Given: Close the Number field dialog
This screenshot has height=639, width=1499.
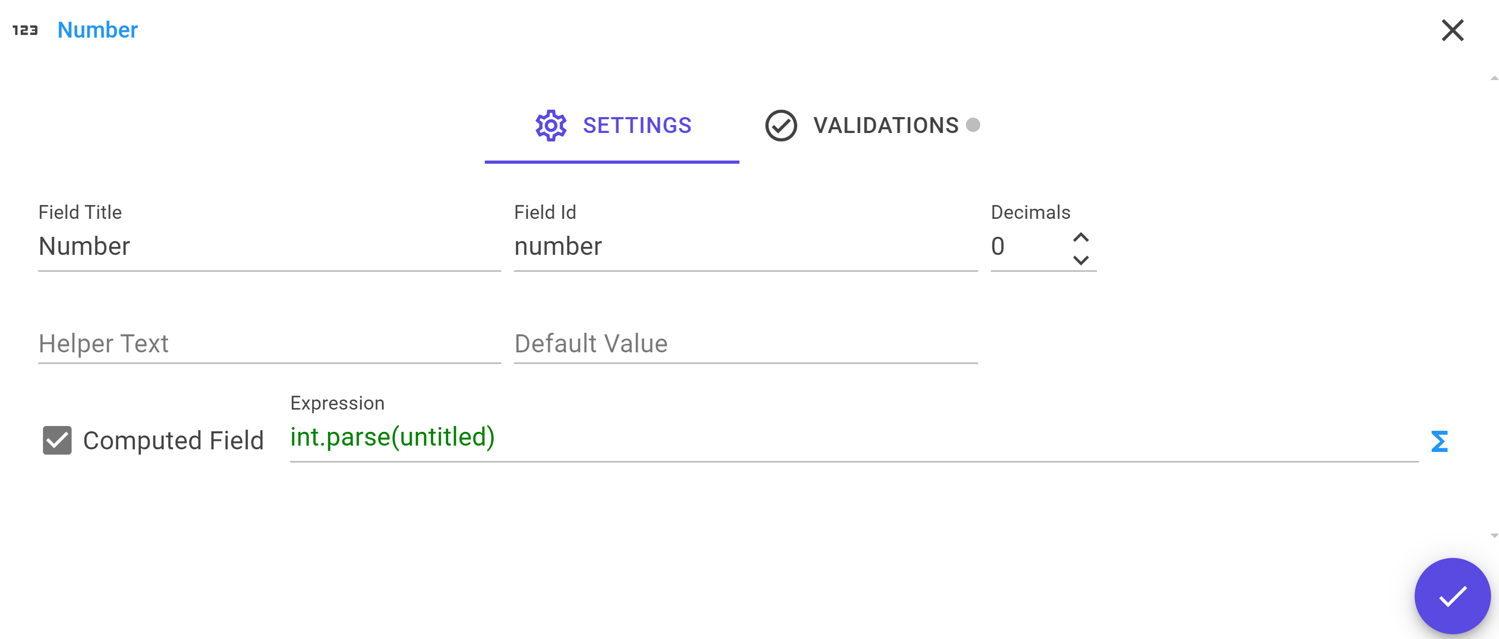Looking at the screenshot, I should [x=1452, y=30].
